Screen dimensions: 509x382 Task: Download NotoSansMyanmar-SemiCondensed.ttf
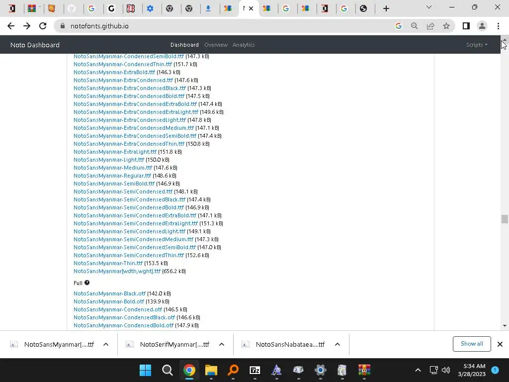pyautogui.click(x=123, y=191)
